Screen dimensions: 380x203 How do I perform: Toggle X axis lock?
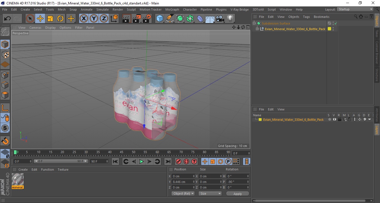click(x=84, y=19)
